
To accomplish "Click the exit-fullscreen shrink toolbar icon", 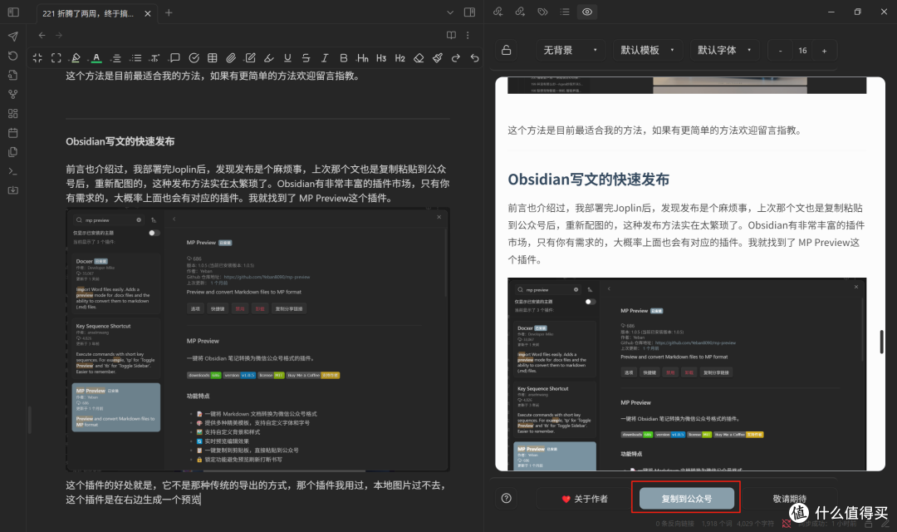I will (37, 58).
